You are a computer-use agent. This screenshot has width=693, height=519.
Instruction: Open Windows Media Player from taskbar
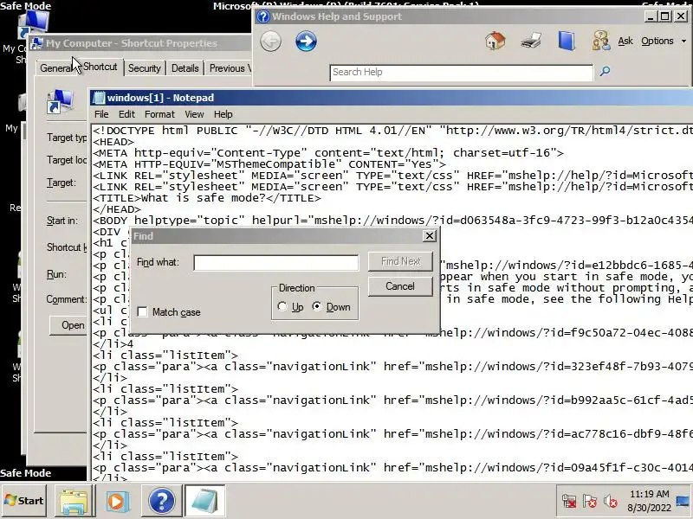click(117, 502)
